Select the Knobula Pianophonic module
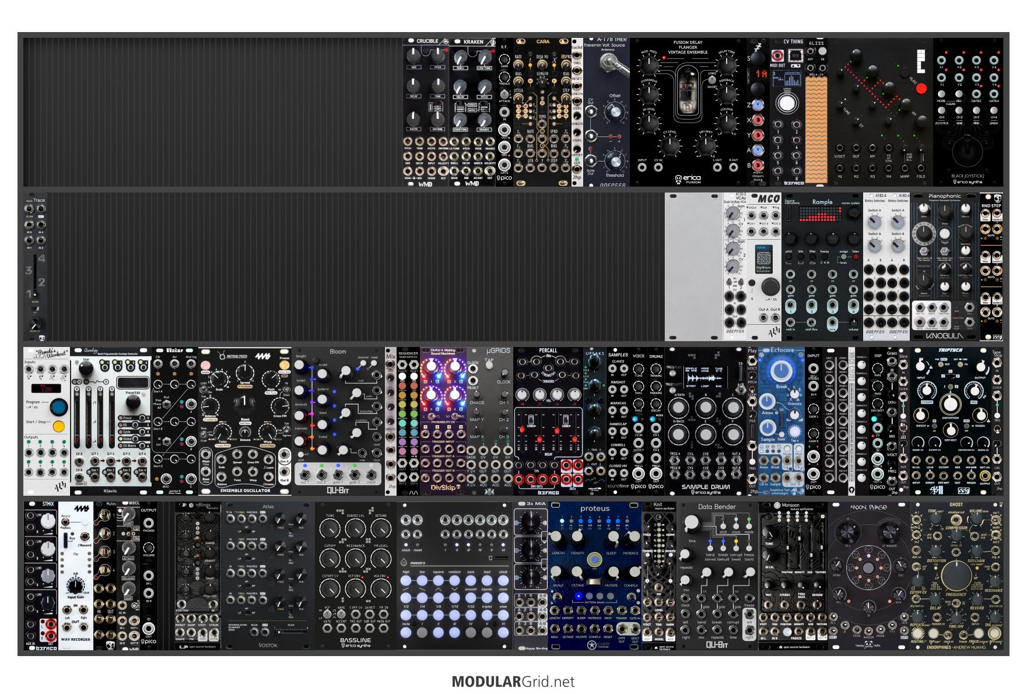 (x=945, y=267)
